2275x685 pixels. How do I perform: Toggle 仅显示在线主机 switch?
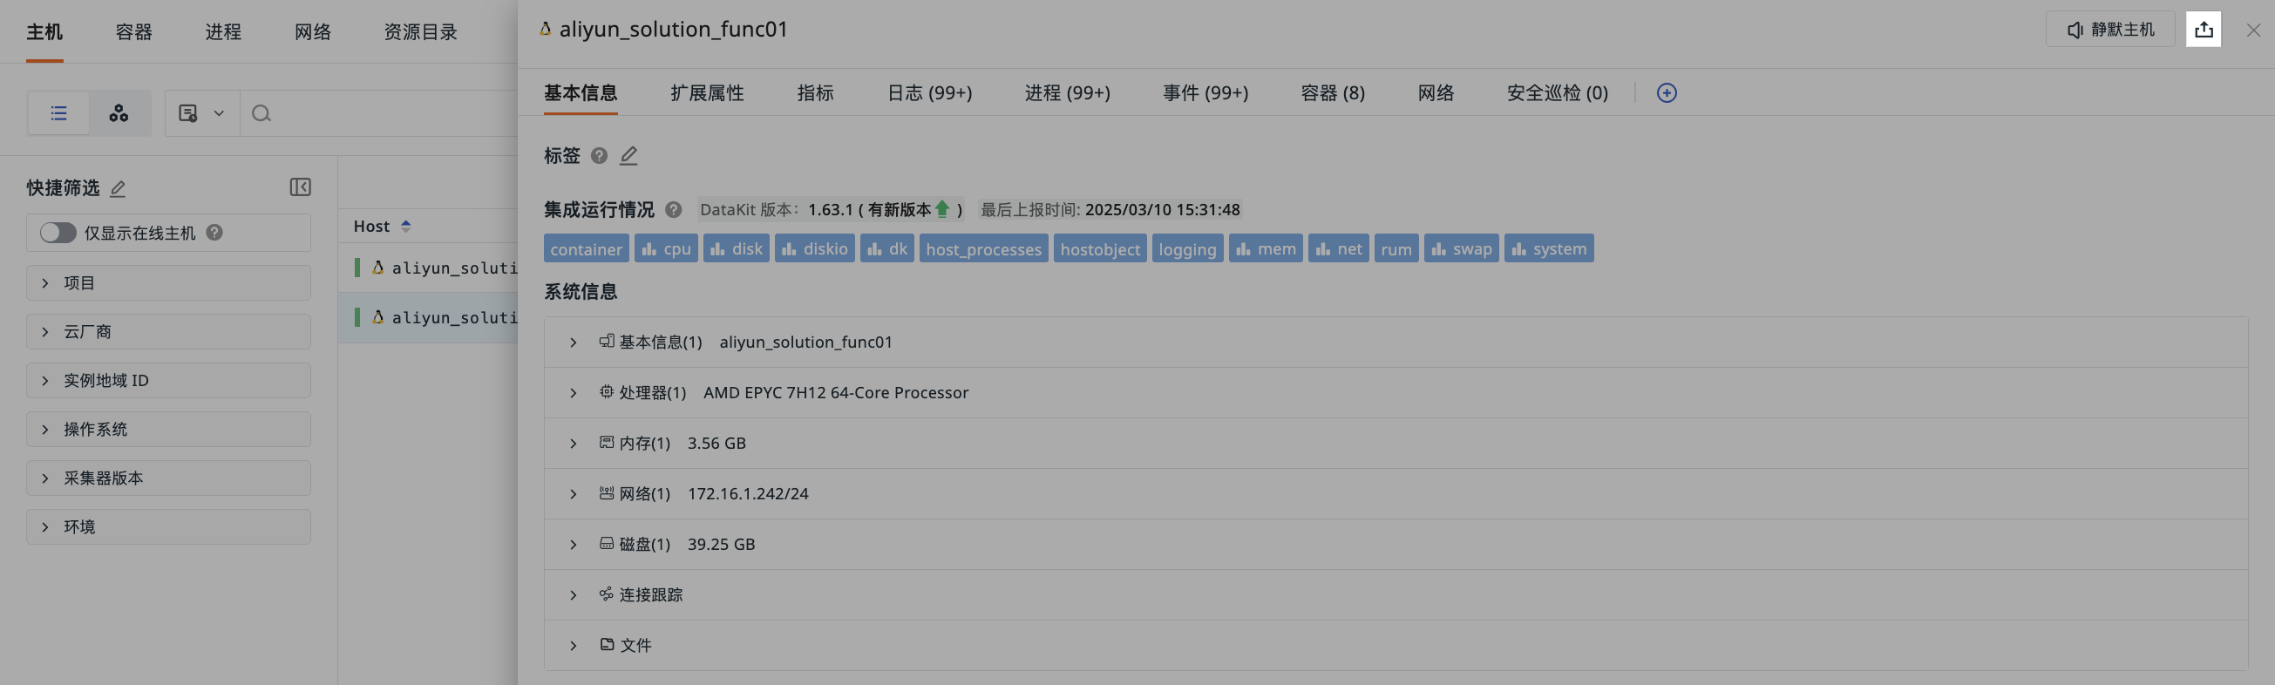pos(58,232)
